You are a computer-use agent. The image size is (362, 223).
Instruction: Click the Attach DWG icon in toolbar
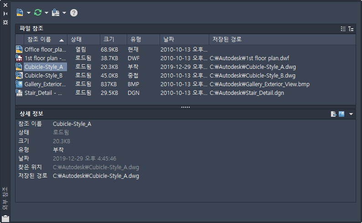[20, 12]
